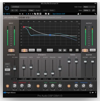Toggle the 16 BIT button

[x=93, y=50]
